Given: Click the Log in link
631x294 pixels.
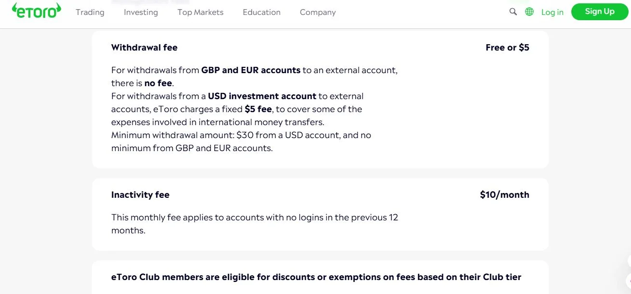Looking at the screenshot, I should (x=552, y=13).
